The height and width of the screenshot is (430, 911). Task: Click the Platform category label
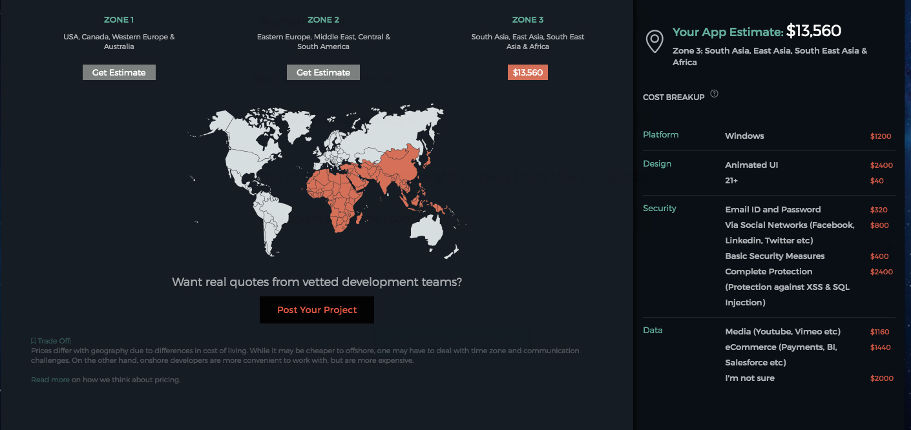(661, 134)
